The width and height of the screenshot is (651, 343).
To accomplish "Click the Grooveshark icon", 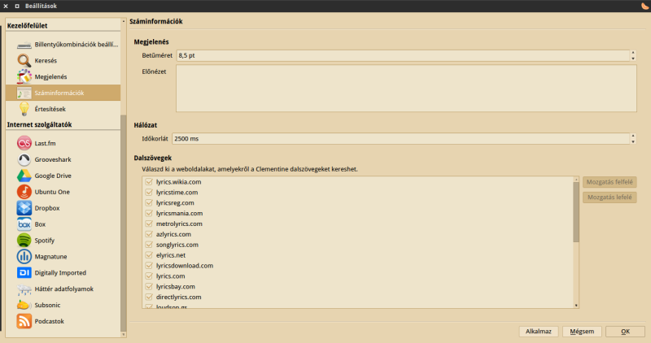I will 24,159.
